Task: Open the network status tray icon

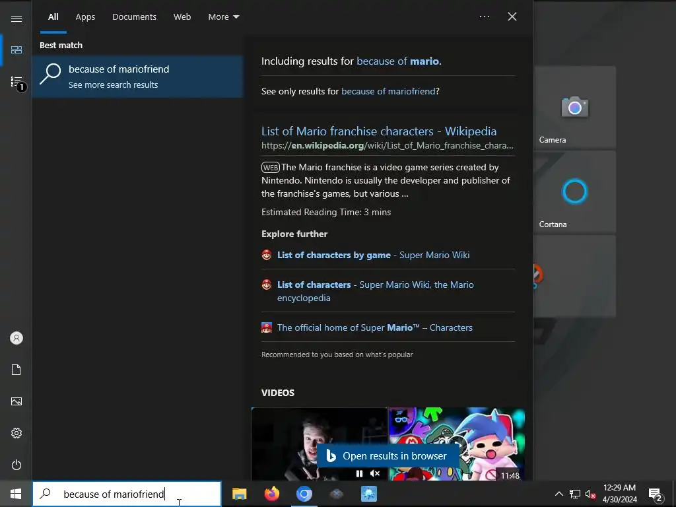Action: pos(575,494)
